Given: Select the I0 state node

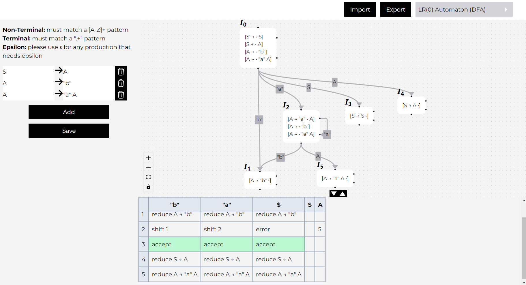Looking at the screenshot, I should (258, 48).
